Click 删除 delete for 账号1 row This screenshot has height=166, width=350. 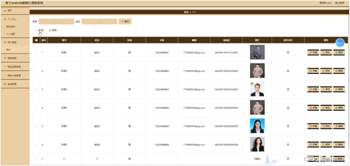(339, 52)
